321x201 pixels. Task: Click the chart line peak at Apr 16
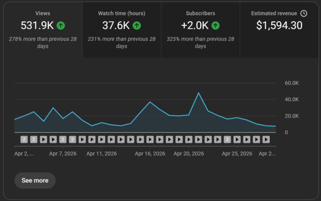click(150, 102)
